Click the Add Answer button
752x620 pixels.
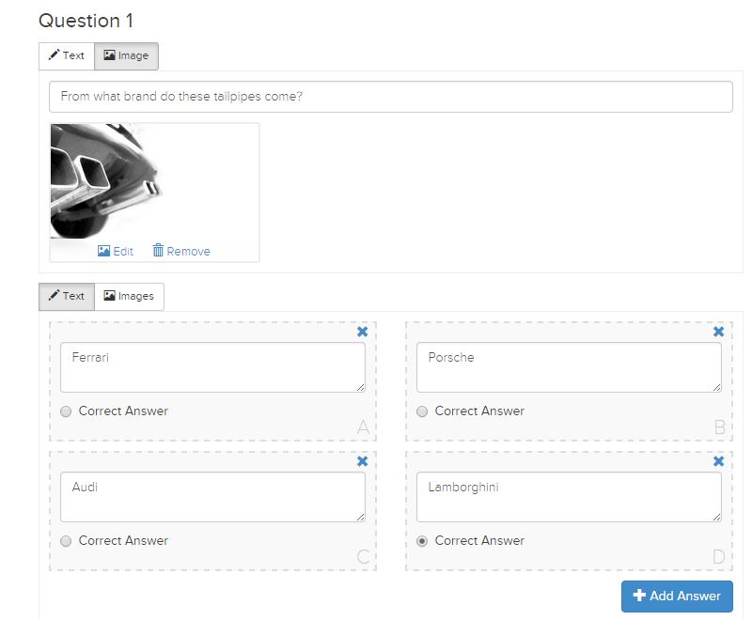(677, 596)
